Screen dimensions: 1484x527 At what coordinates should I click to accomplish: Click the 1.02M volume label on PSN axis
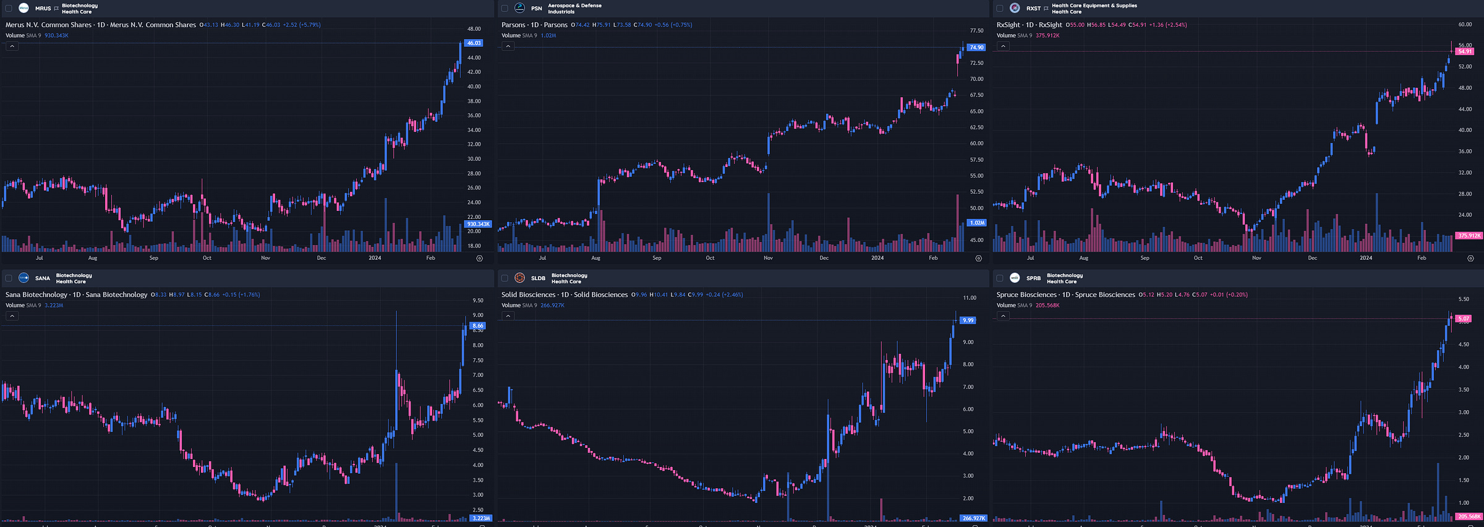[x=977, y=223]
